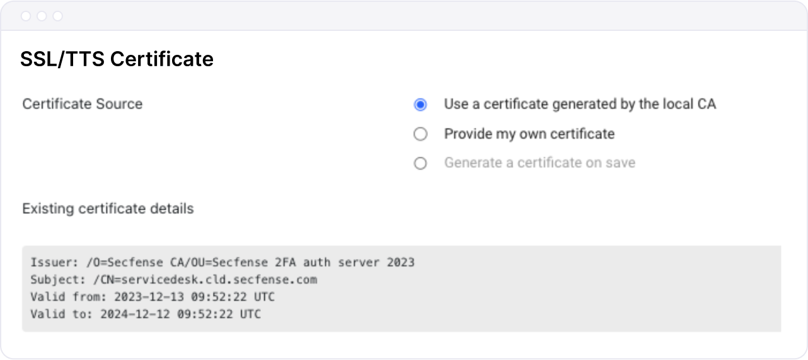The width and height of the screenshot is (808, 360).
Task: Click the Subject line servicedesk.cld.secfense.com
Action: pyautogui.click(x=174, y=279)
